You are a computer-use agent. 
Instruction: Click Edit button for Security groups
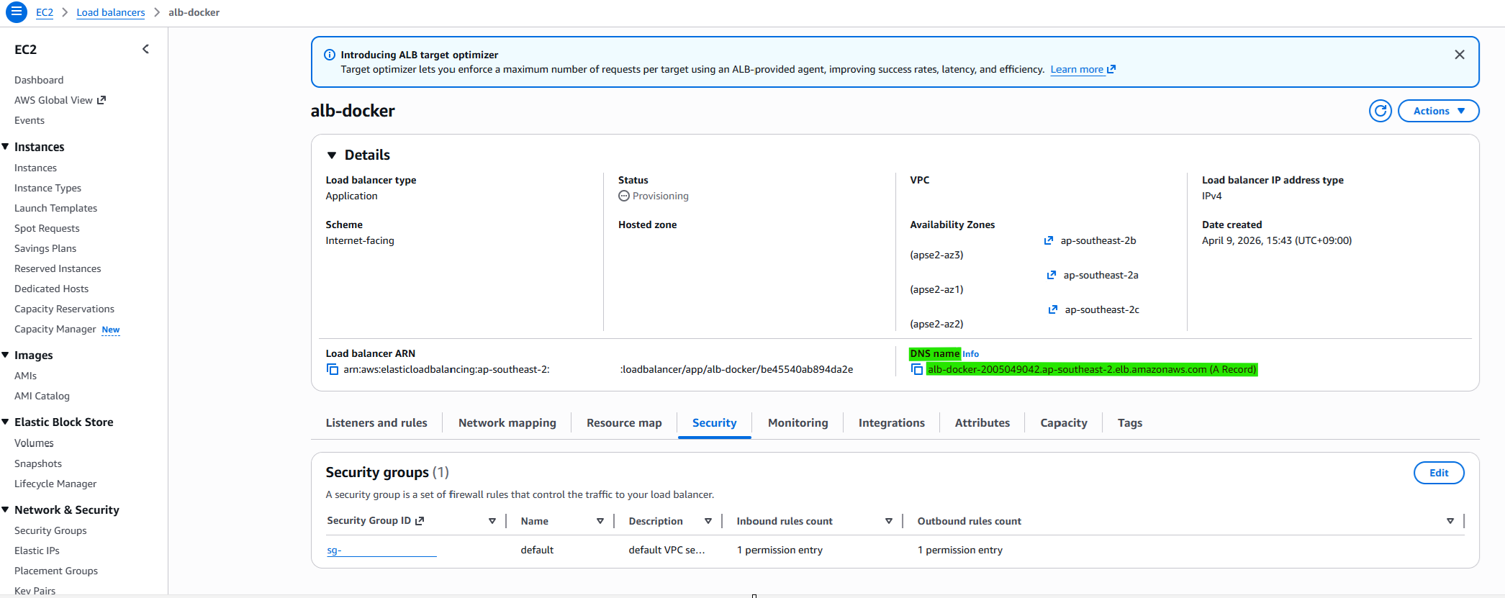[x=1439, y=473]
